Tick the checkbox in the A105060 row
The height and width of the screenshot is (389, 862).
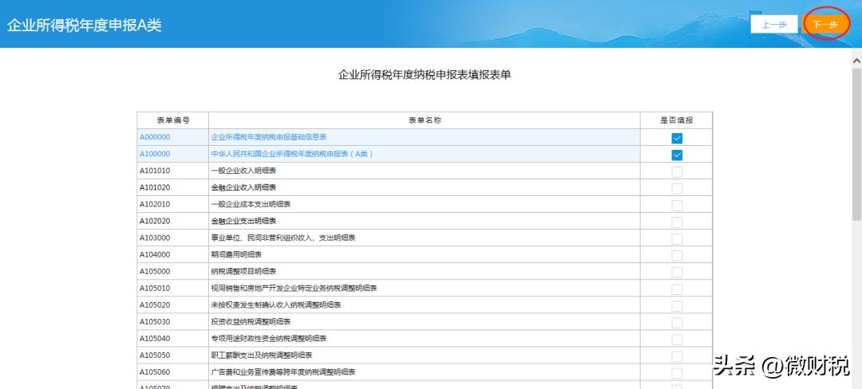click(x=677, y=373)
